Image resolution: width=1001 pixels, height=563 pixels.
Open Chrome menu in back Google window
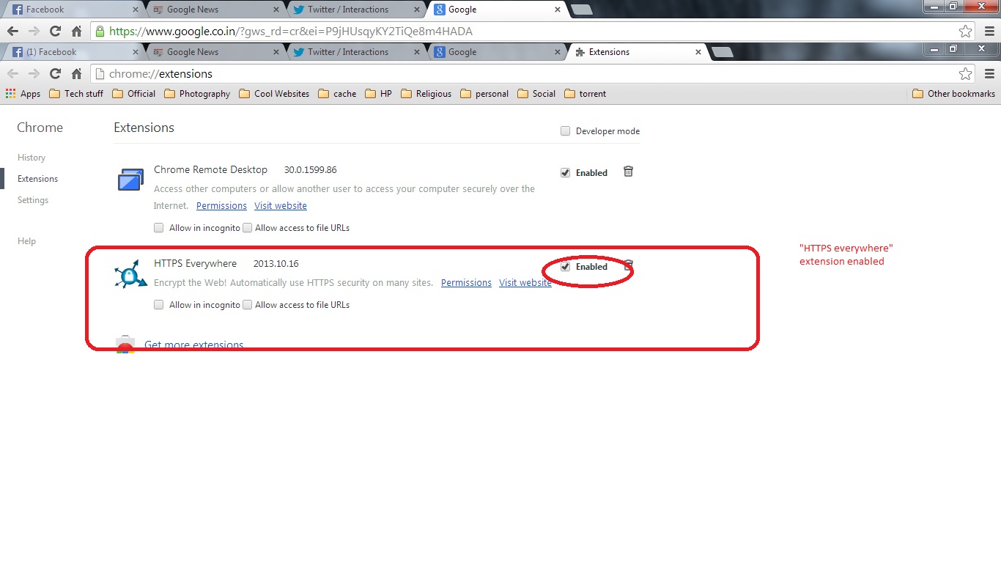(989, 32)
